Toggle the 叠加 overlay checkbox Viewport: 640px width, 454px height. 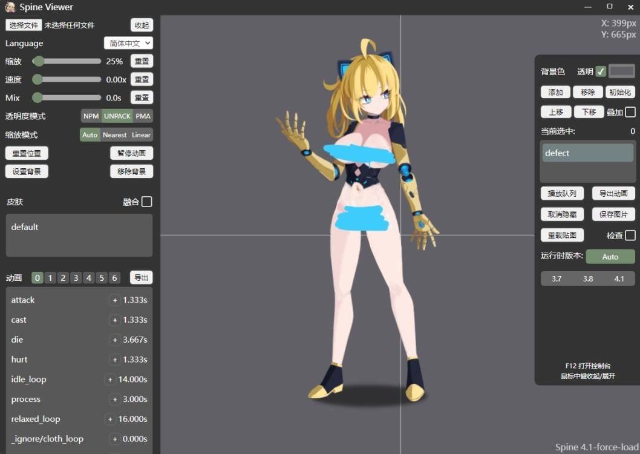630,112
